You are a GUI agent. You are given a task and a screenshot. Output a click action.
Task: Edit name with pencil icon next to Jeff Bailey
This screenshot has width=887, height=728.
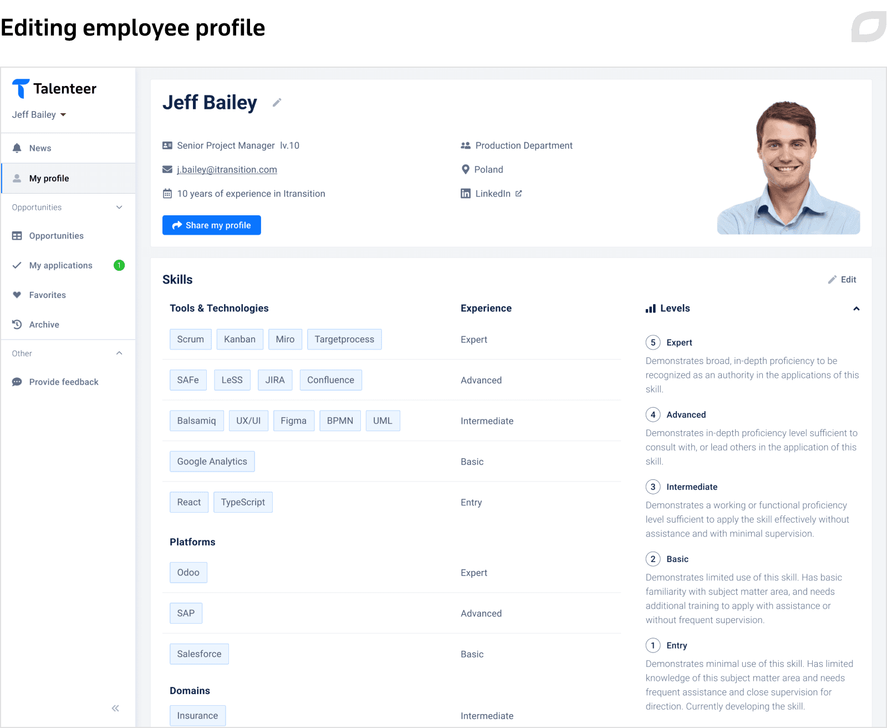pyautogui.click(x=277, y=103)
